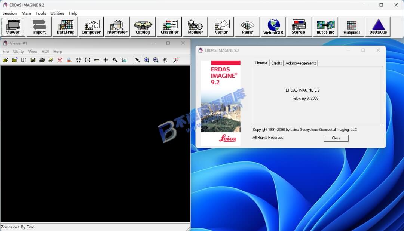Click the print icon in Viewer toolbar
This screenshot has width=404, height=231.
[x=42, y=60]
